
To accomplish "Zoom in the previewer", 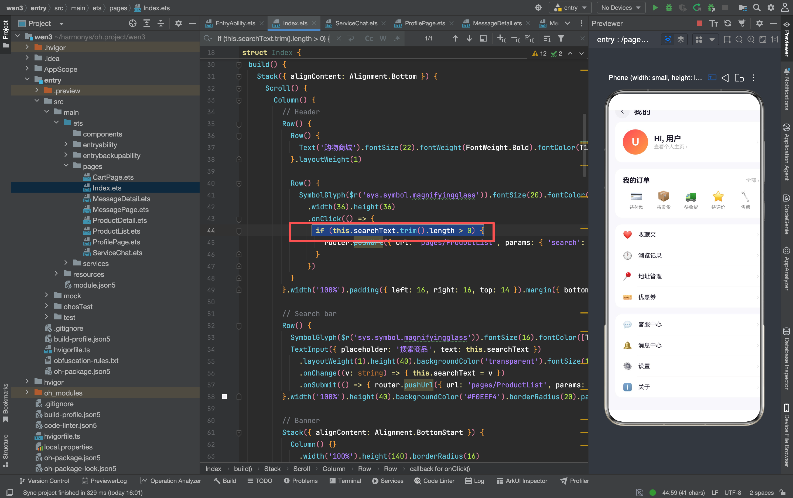I will 751,40.
